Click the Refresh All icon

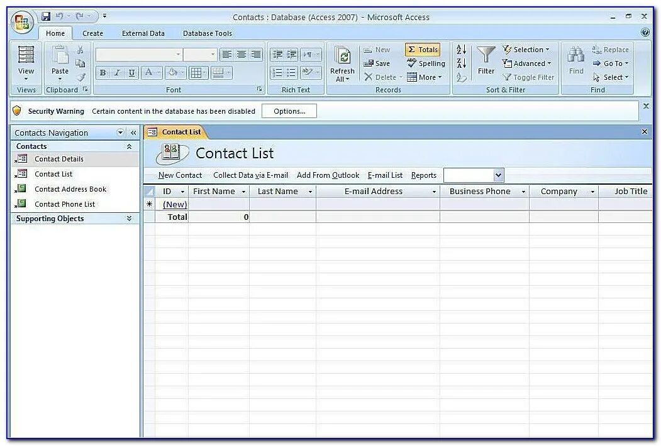point(342,56)
